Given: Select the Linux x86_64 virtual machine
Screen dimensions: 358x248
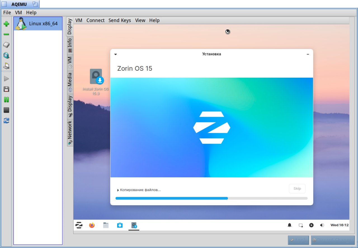Looking at the screenshot, I should pyautogui.click(x=38, y=24).
